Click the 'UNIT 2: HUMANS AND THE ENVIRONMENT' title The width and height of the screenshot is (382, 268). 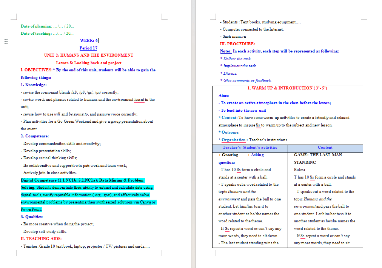point(89,55)
